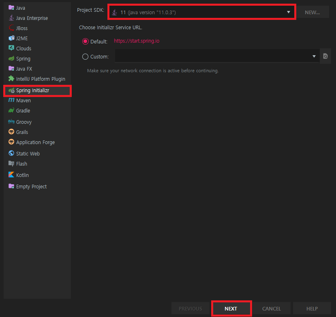
Task: Select J2ME in the list
Action: coord(37,39)
